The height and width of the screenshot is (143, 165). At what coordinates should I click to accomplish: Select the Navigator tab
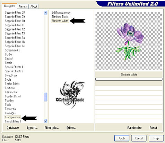click(x=9, y=6)
